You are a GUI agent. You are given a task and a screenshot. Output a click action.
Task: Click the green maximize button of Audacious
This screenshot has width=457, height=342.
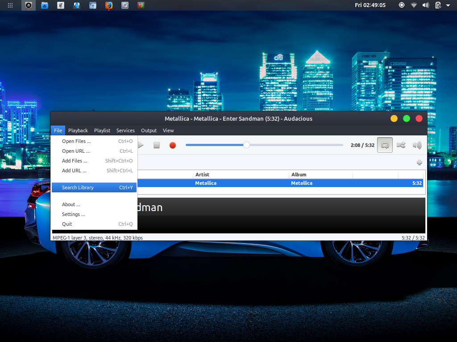point(406,118)
